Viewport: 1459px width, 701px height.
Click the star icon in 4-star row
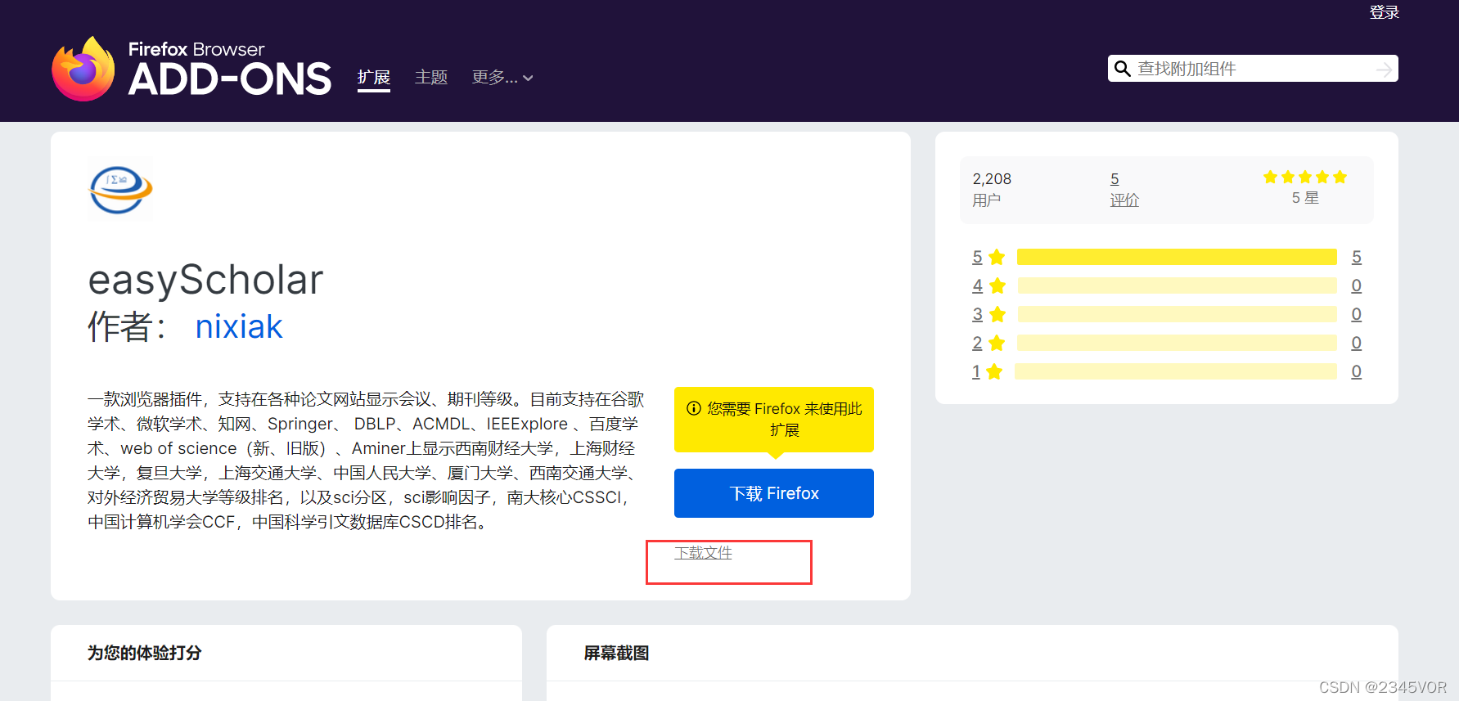997,285
